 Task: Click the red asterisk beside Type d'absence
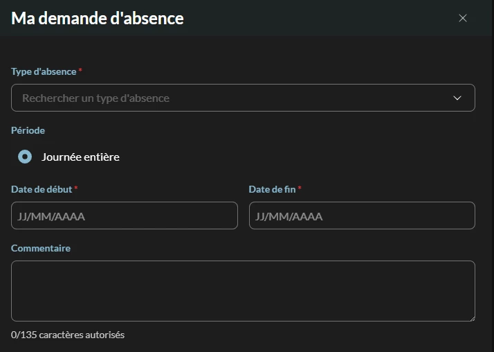click(80, 71)
